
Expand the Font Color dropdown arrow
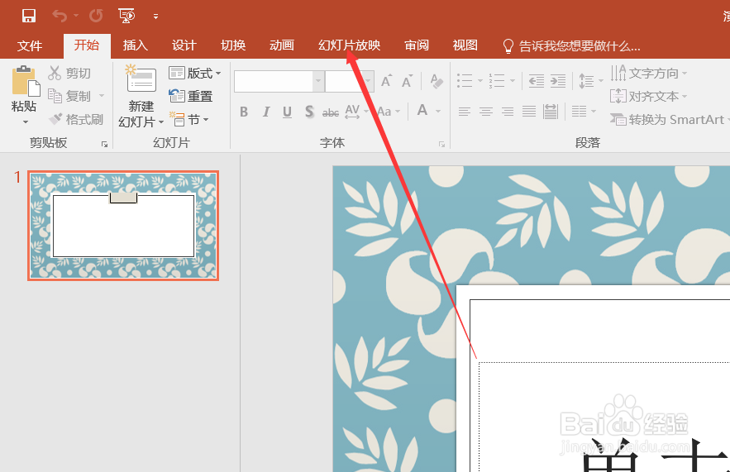(438, 112)
